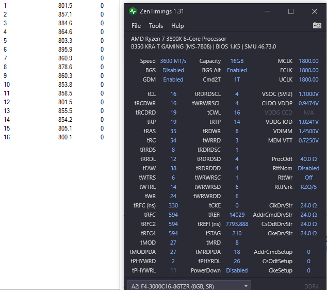Select row 3 value 884.6 in left list
The image size is (327, 290).
pos(65,23)
